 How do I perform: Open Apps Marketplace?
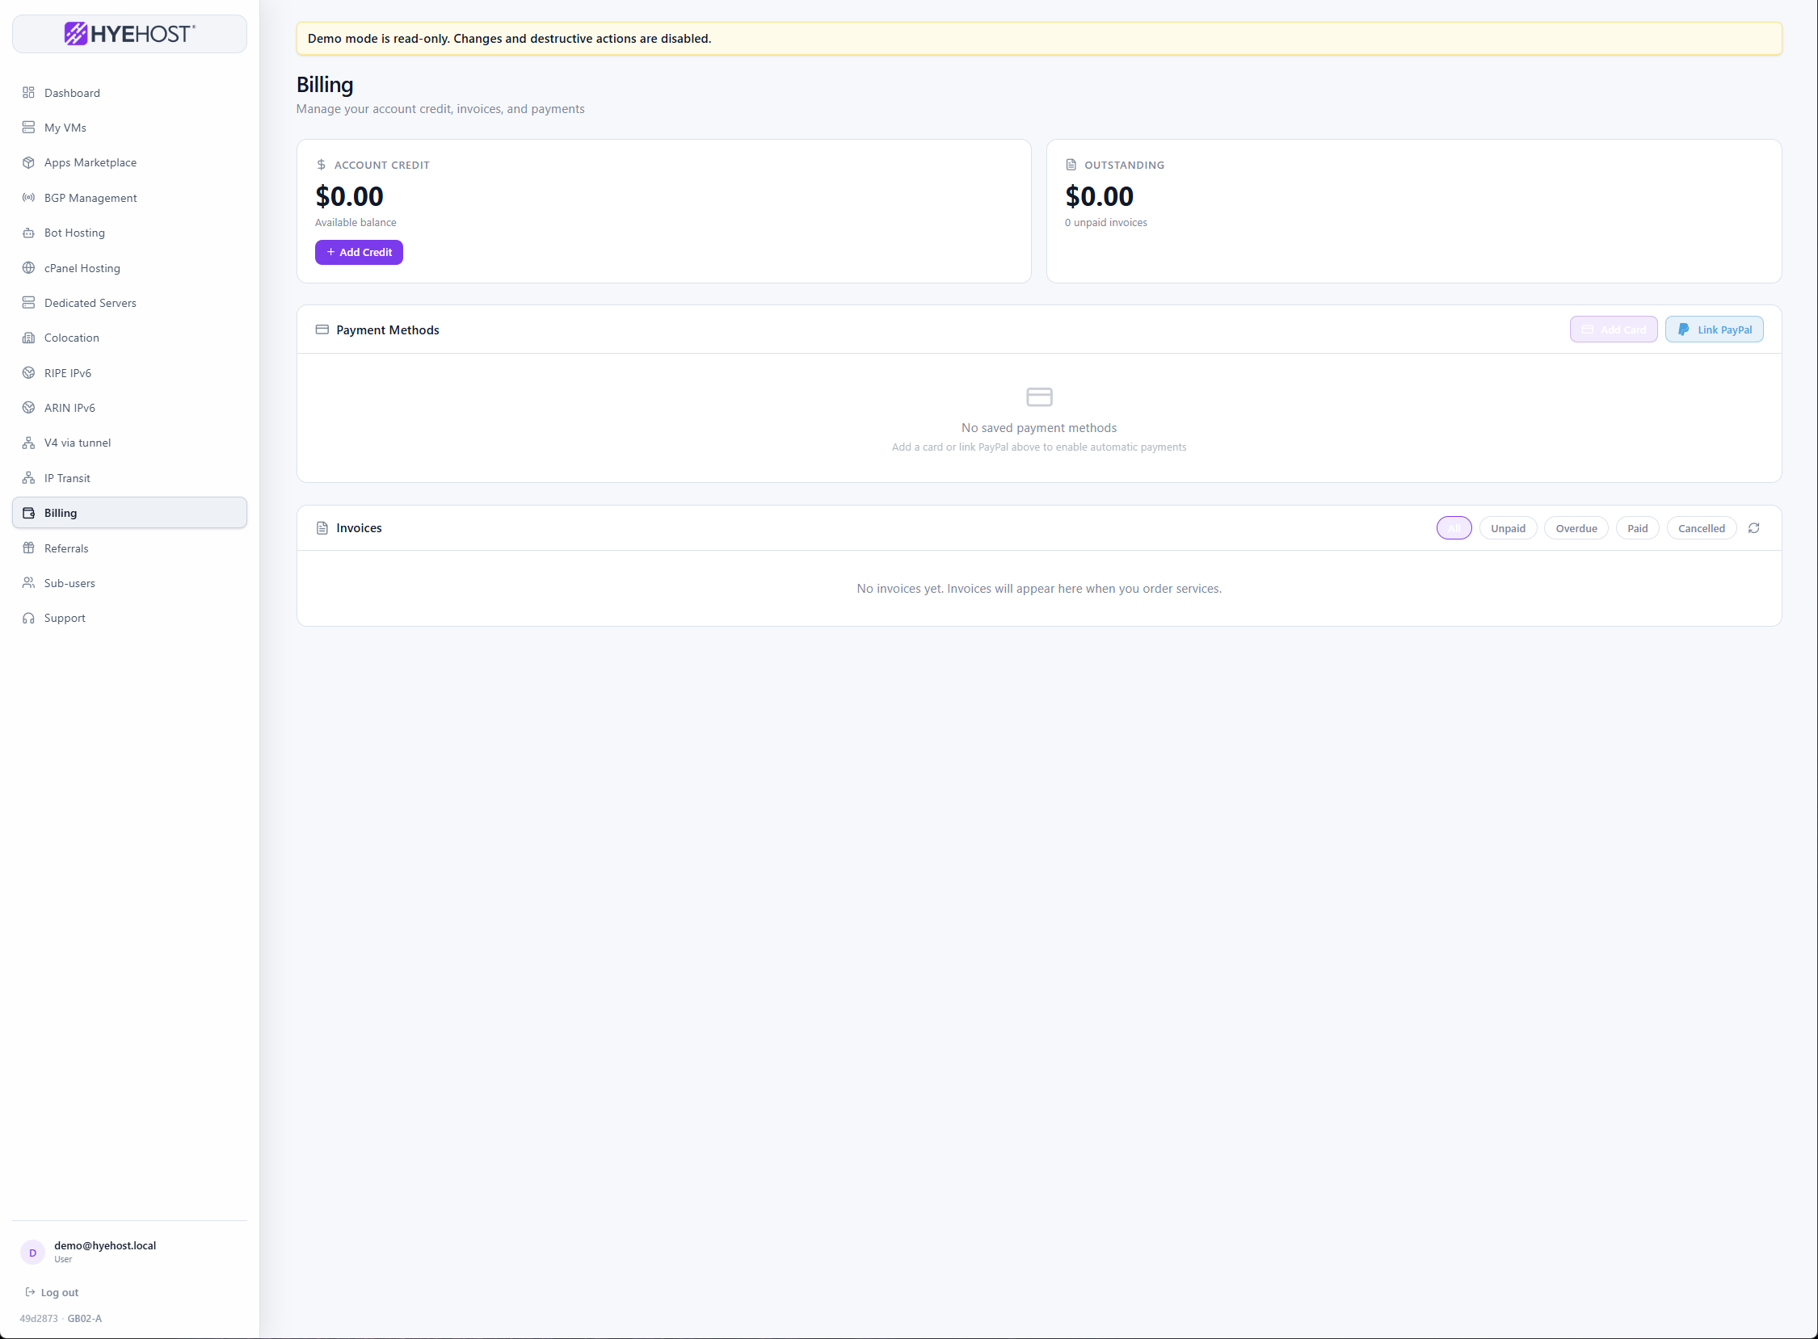tap(130, 162)
